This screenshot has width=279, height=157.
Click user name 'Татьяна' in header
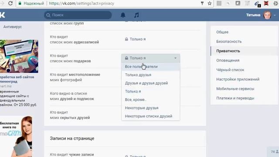point(253,15)
